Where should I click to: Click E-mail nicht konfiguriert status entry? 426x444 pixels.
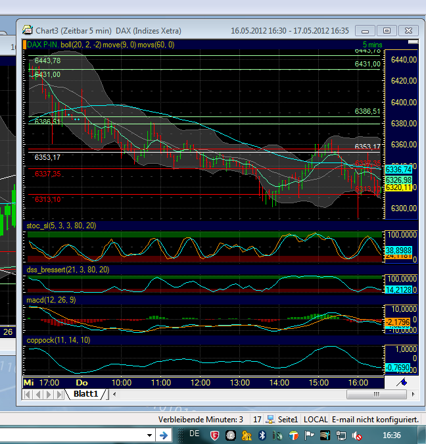coord(375,420)
